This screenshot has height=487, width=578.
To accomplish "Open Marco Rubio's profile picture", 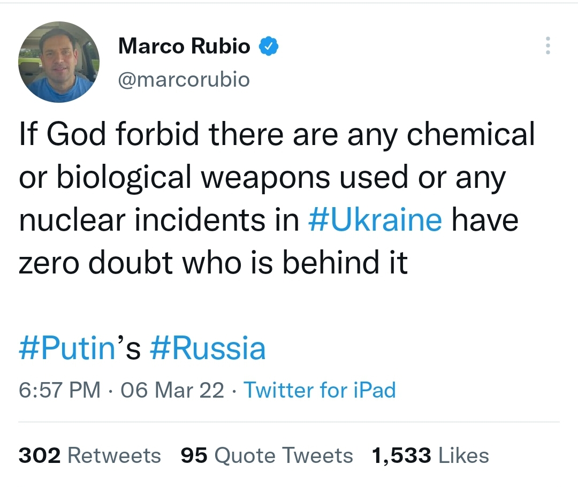I will (x=59, y=62).
